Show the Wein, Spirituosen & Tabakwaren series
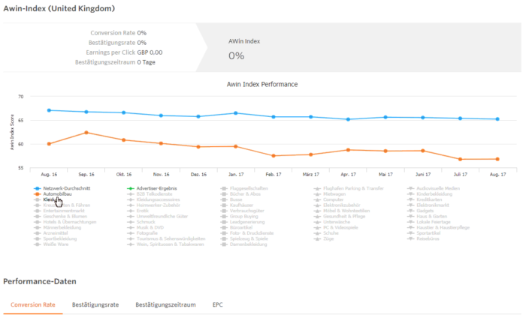526x318 pixels. [x=166, y=244]
